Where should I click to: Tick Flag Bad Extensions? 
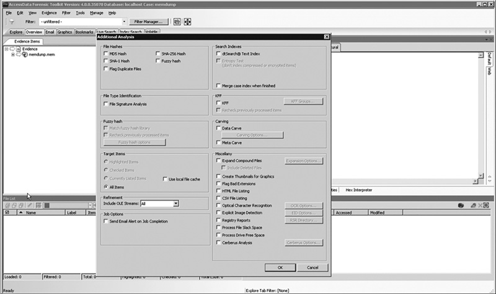[x=218, y=184]
